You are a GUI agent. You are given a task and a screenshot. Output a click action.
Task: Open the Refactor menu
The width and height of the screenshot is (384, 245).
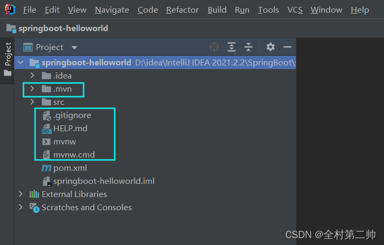pyautogui.click(x=183, y=10)
